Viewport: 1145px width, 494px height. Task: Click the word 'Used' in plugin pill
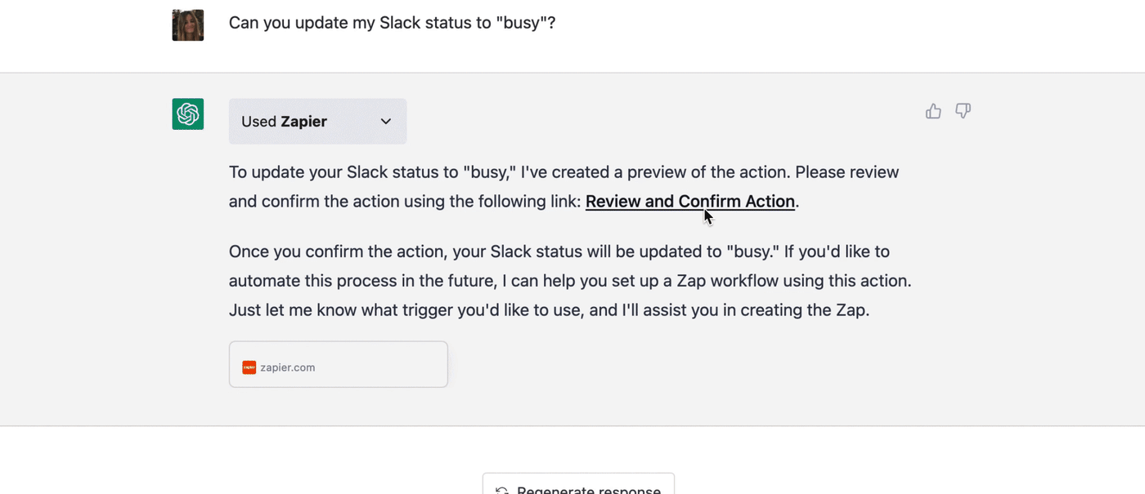pos(258,122)
